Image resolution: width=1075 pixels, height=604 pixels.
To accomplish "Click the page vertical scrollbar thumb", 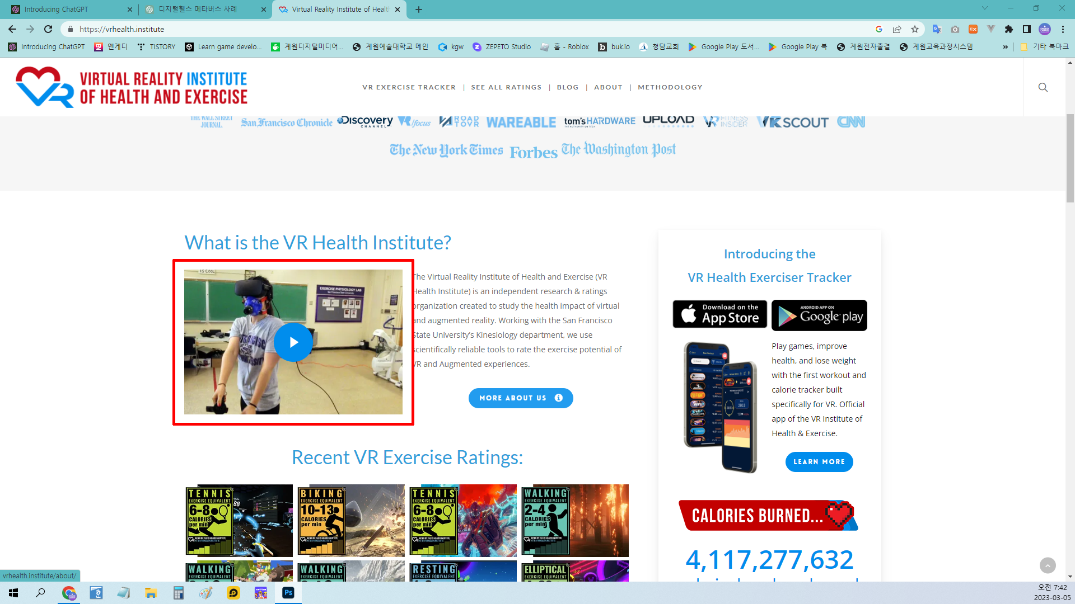I will coord(1070,158).
